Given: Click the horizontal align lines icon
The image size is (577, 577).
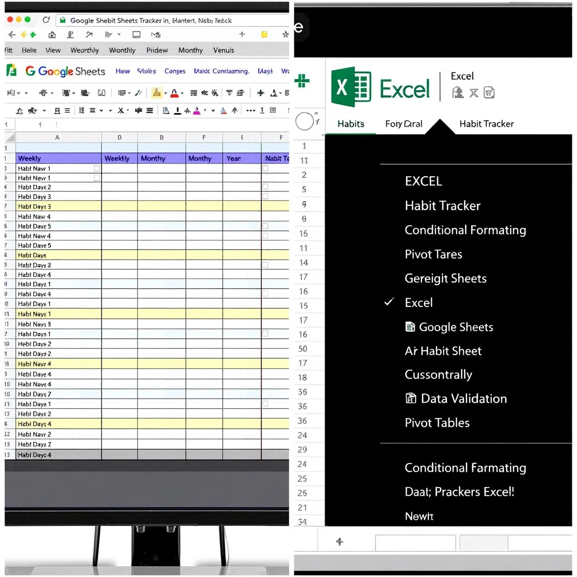Looking at the screenshot, I should point(193,93).
